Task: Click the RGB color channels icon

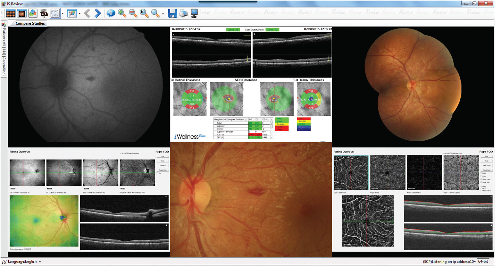Action: coord(33,13)
